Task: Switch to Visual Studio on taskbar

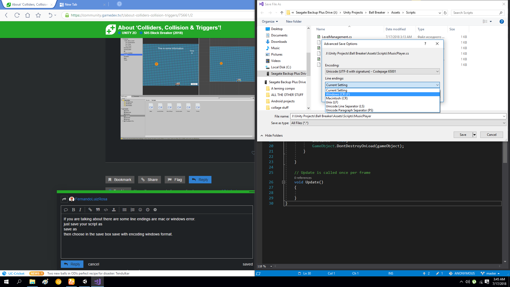Action: pos(97,282)
